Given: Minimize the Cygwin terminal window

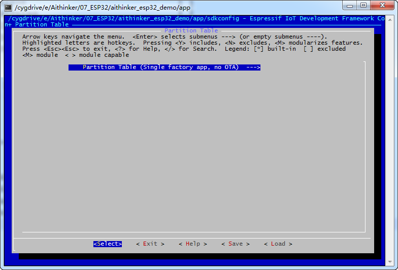Looking at the screenshot, I should (349, 5).
